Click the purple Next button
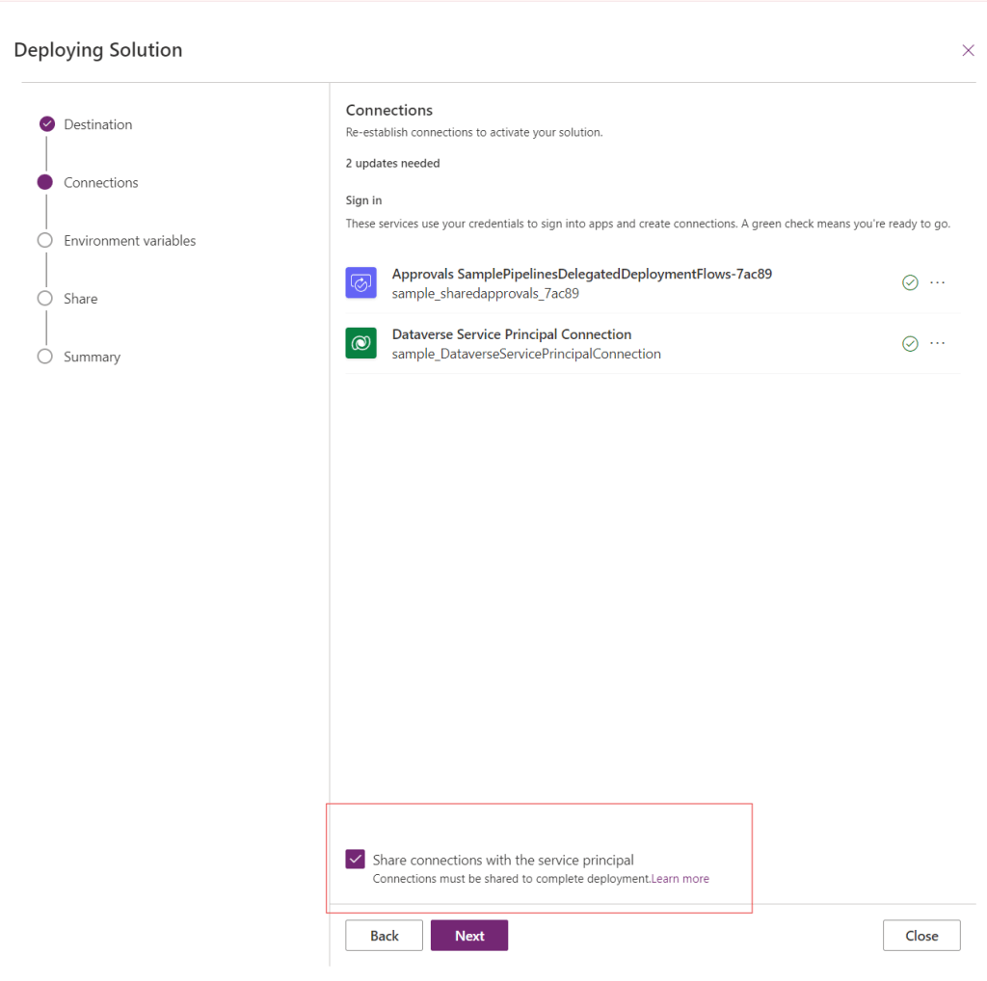The image size is (987, 981). pyautogui.click(x=469, y=936)
